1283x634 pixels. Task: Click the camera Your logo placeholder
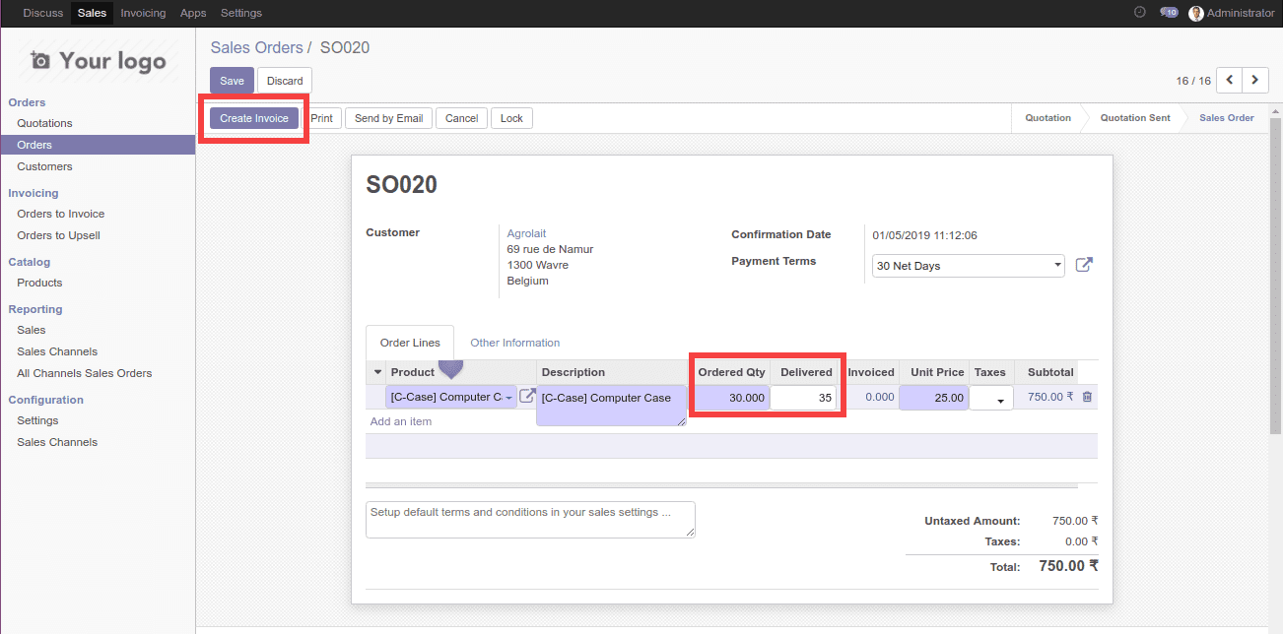click(x=98, y=61)
